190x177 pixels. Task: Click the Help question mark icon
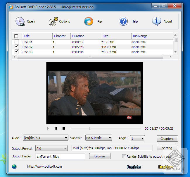[x=123, y=21]
